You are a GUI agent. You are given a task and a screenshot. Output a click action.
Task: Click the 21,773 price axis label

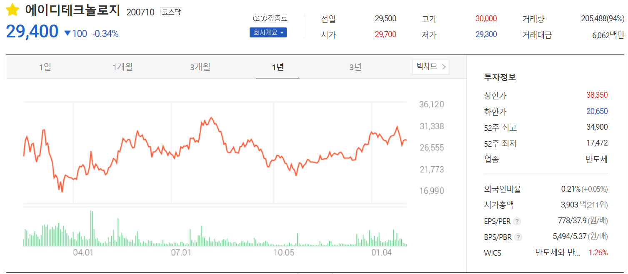[x=432, y=169]
